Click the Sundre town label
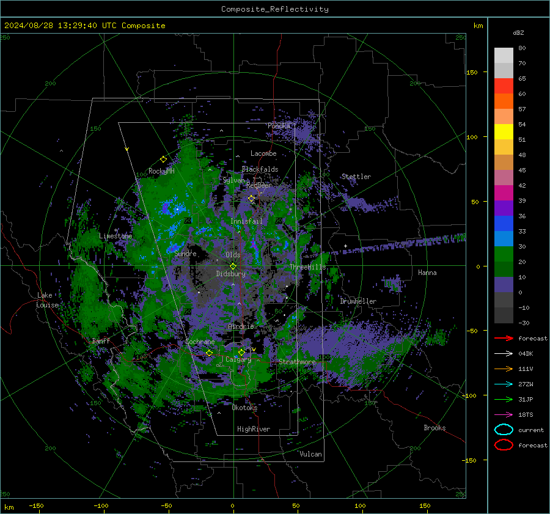 coord(185,254)
